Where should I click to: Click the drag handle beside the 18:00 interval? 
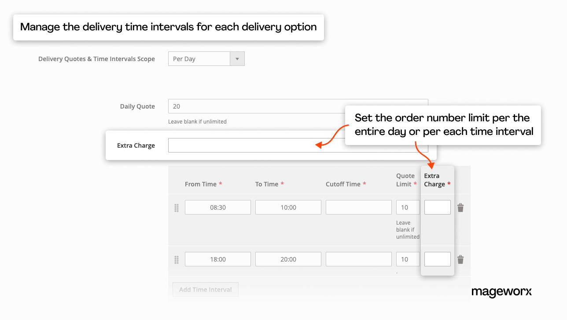coord(177,260)
